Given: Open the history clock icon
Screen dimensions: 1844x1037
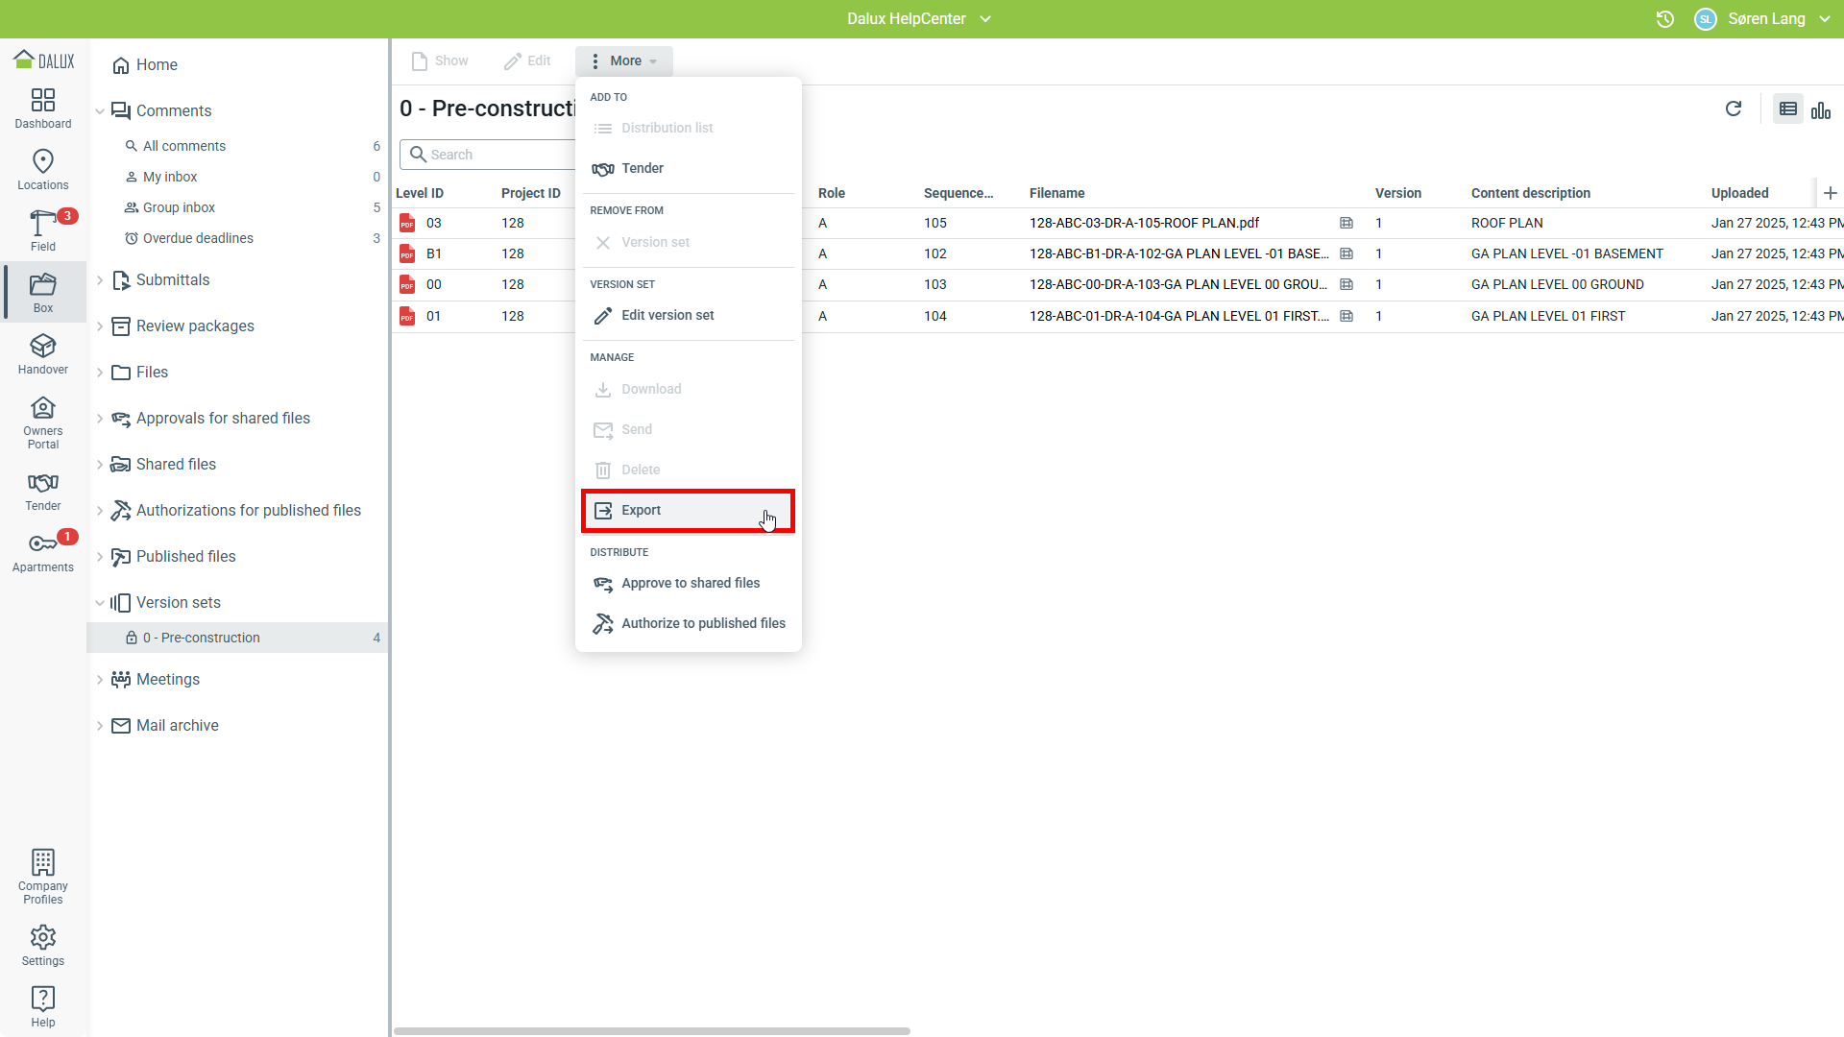Looking at the screenshot, I should [1665, 19].
